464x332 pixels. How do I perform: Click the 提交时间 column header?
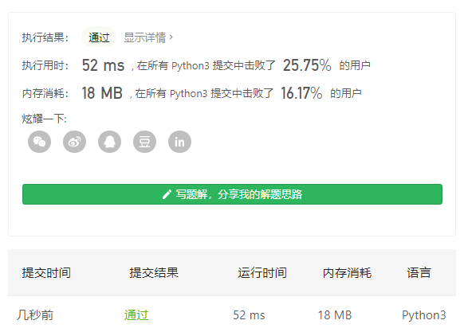click(x=46, y=272)
